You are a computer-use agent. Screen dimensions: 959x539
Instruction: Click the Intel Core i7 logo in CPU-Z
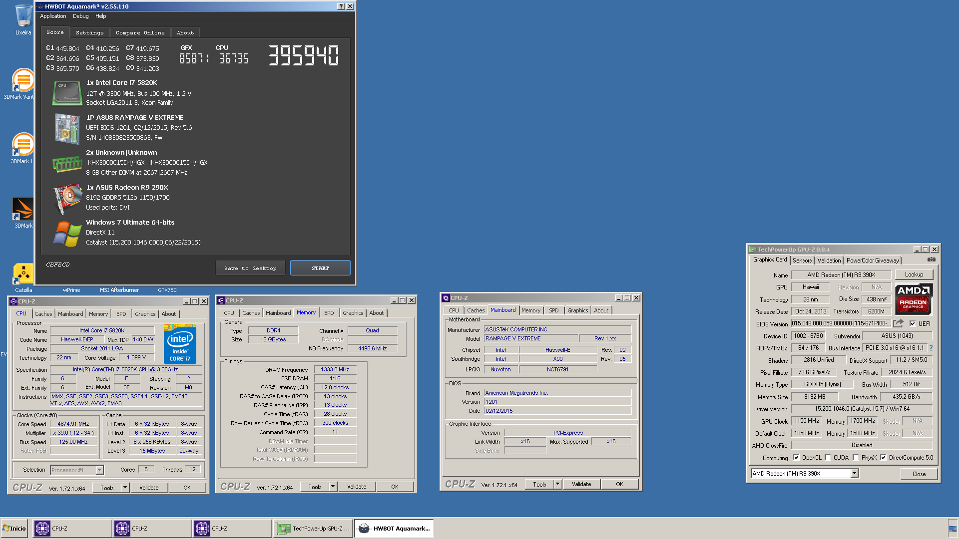click(180, 344)
